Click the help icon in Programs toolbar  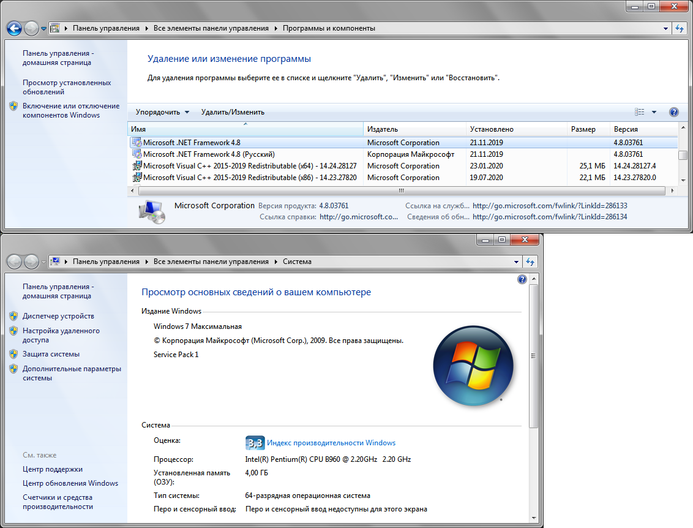click(674, 112)
